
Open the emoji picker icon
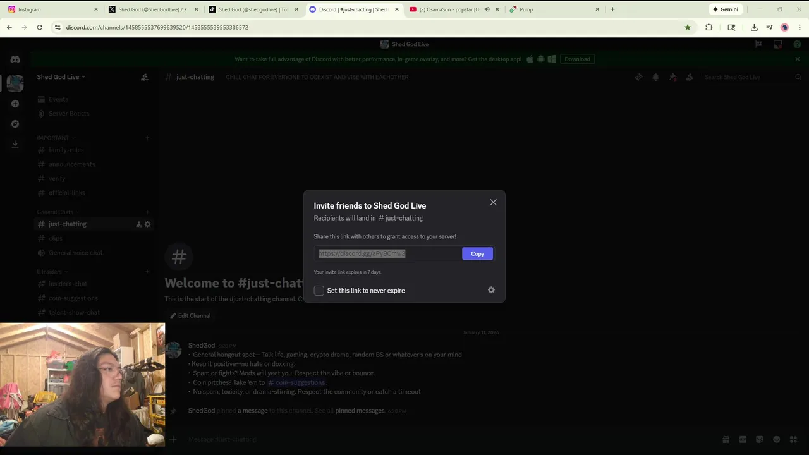776,439
